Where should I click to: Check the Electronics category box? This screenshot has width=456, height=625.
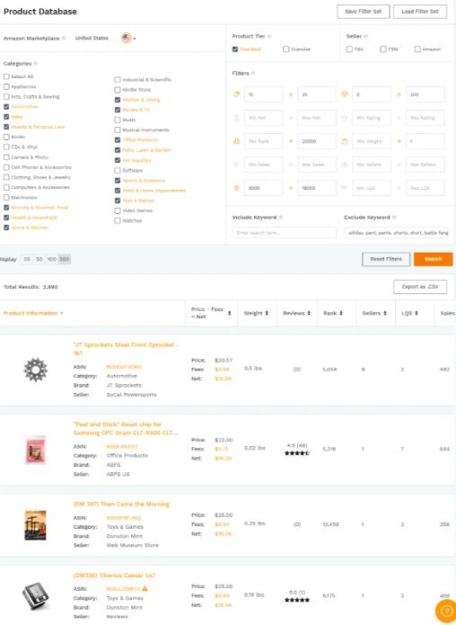click(x=6, y=197)
